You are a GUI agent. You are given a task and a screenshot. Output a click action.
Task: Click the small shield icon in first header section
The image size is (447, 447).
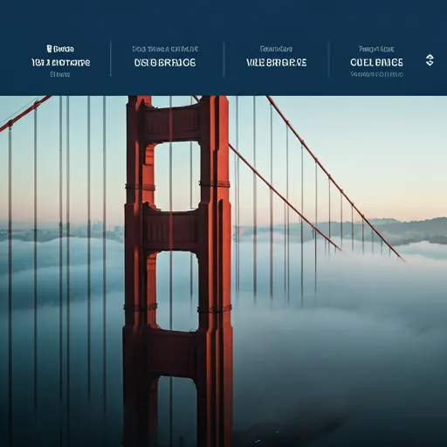[49, 49]
